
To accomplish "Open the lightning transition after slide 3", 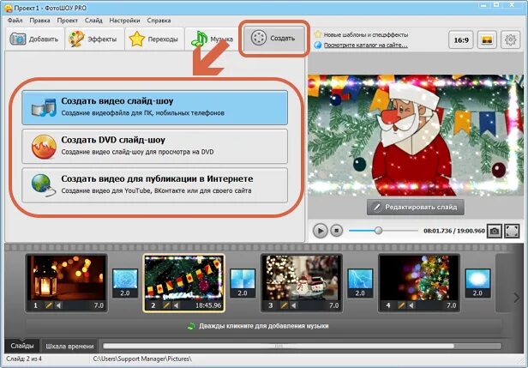I will [360, 279].
